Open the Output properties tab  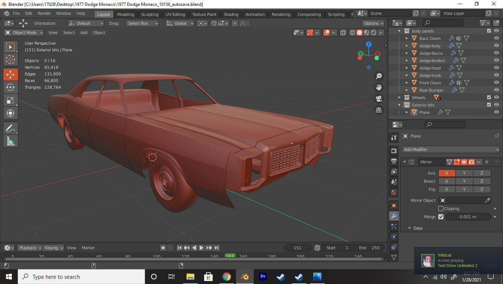click(x=394, y=161)
